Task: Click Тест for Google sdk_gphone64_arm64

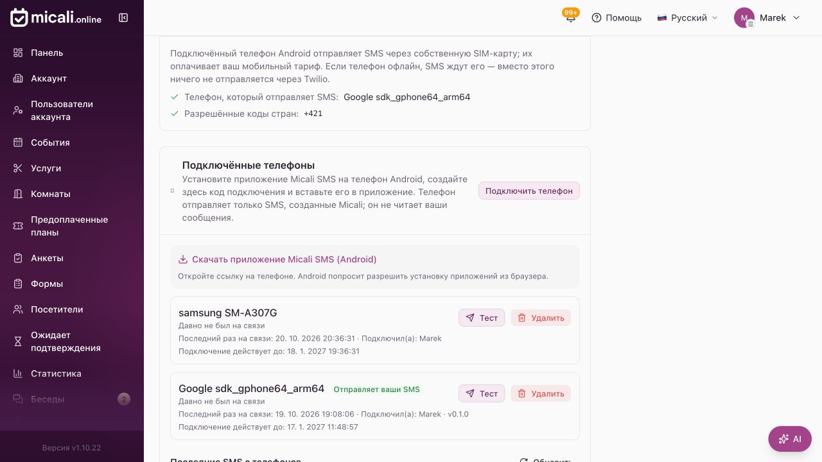Action: [x=482, y=393]
